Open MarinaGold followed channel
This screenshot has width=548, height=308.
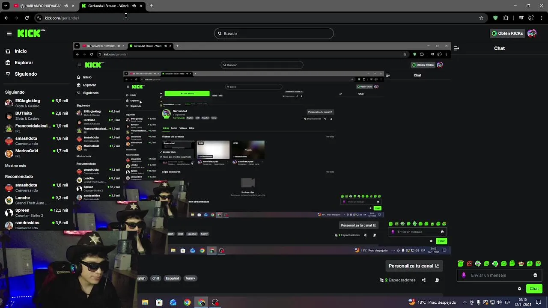(36, 153)
